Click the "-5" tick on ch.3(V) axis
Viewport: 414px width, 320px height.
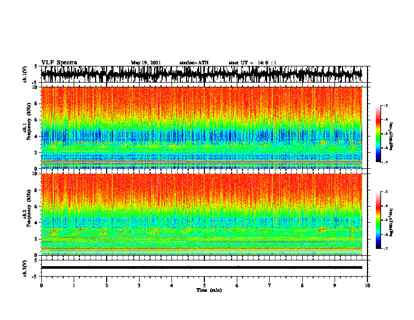pos(35,277)
